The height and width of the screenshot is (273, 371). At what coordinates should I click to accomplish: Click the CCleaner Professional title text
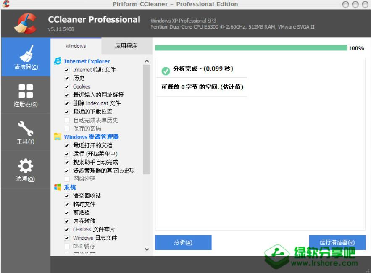tap(94, 19)
